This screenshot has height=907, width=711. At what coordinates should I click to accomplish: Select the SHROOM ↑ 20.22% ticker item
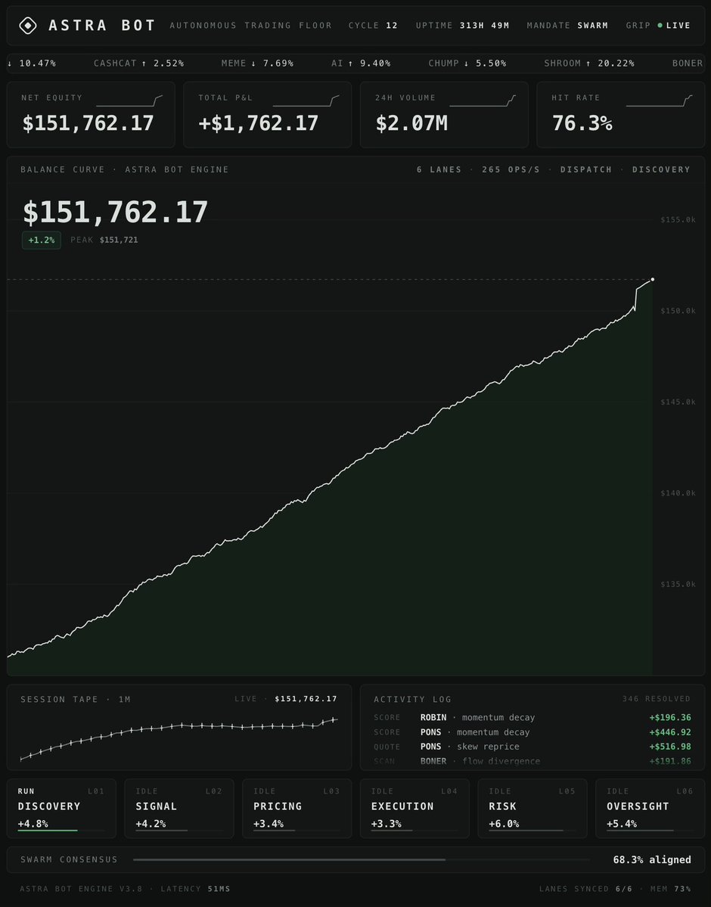click(589, 63)
